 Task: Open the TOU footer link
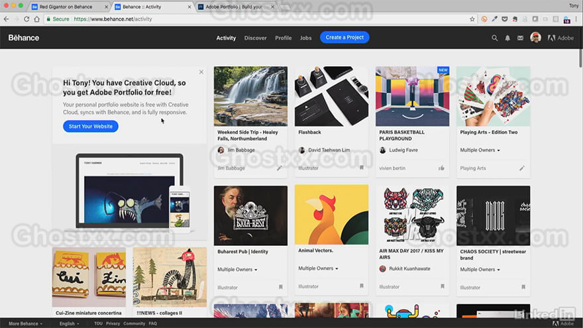[98, 323]
